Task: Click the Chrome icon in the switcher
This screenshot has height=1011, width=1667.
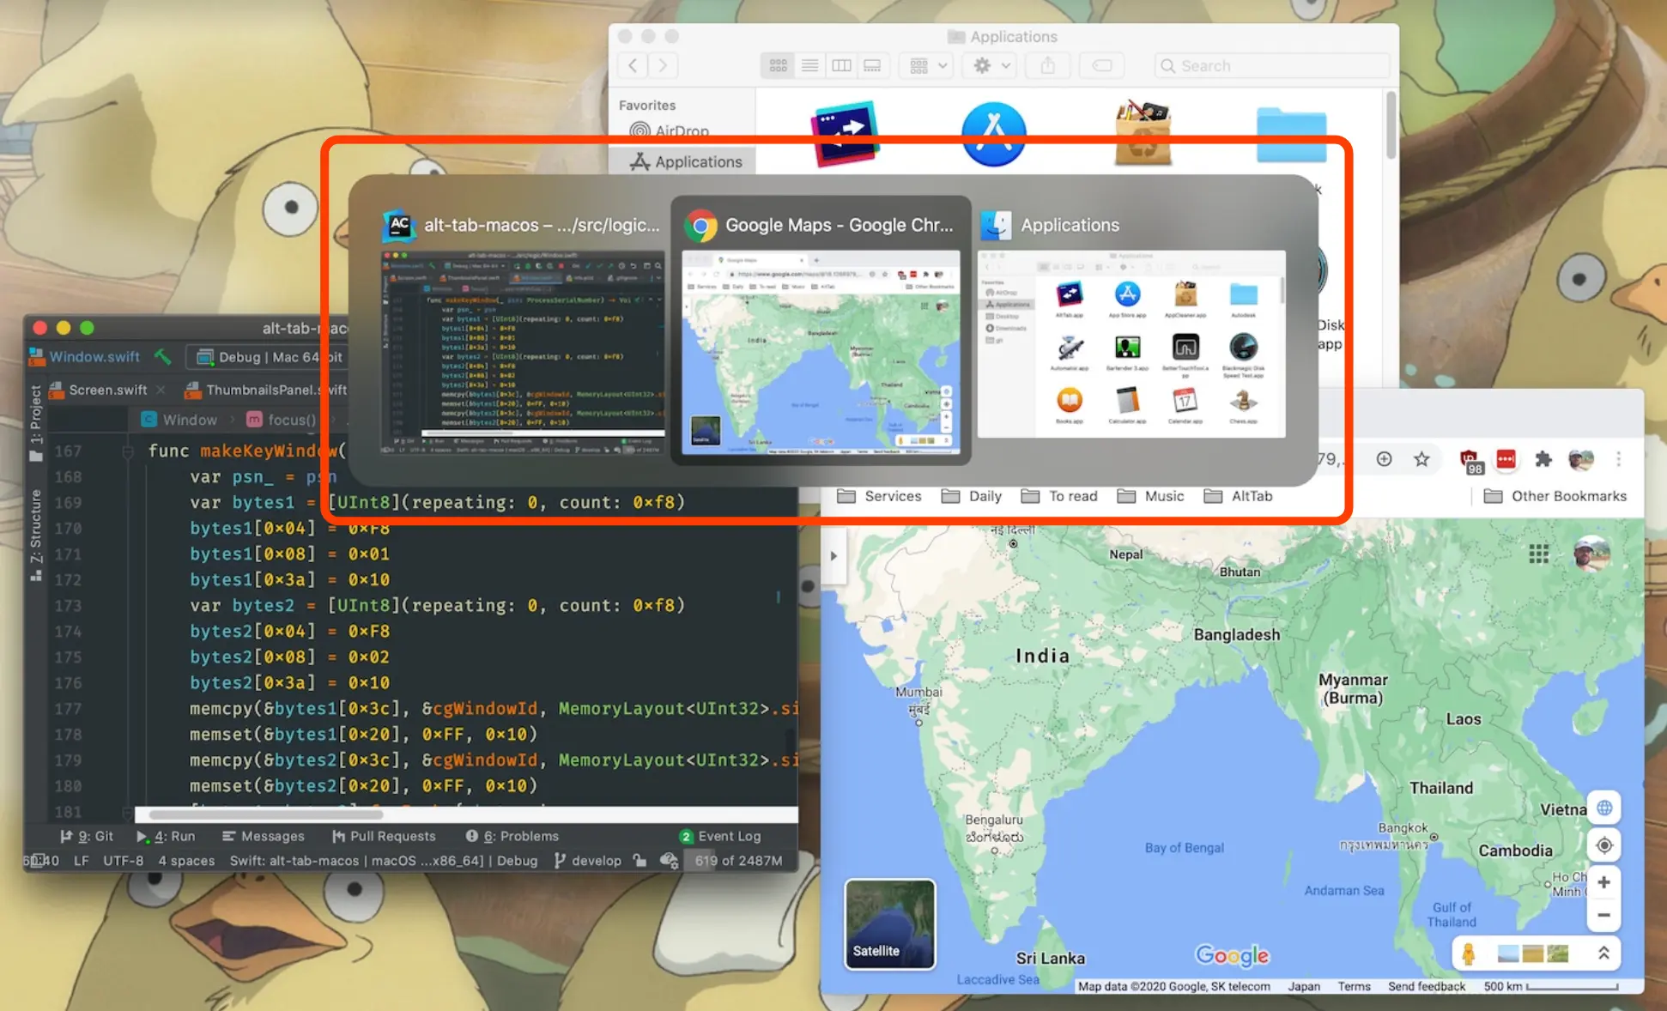Action: point(700,226)
